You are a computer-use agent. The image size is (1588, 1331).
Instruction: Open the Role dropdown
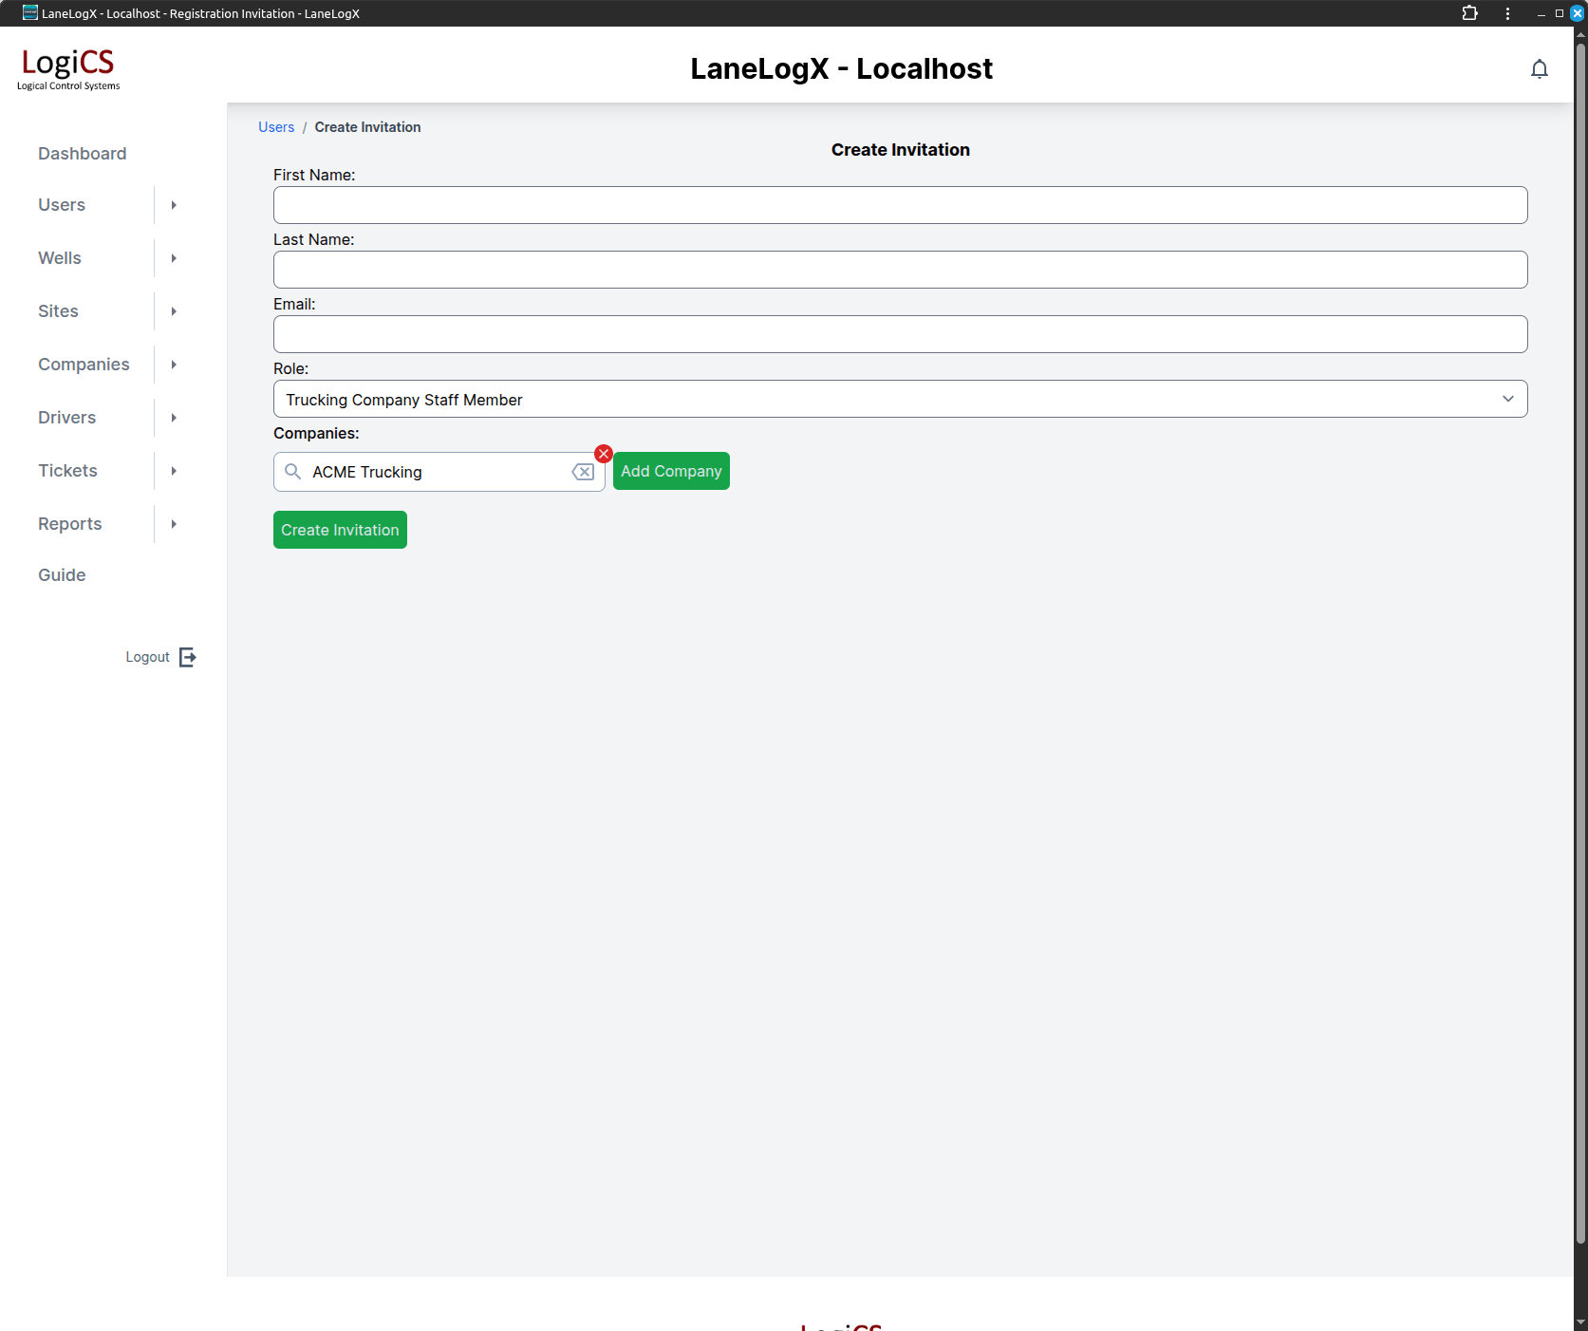pyautogui.click(x=900, y=399)
